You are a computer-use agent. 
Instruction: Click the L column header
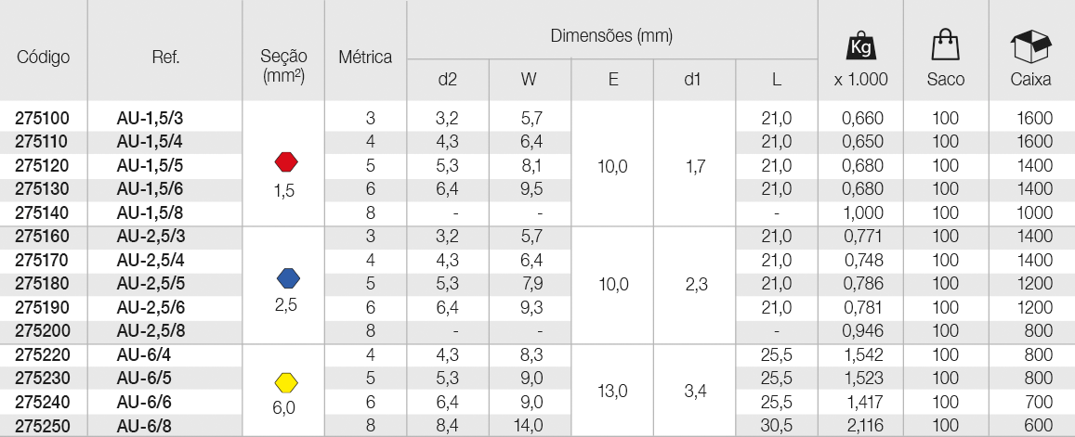point(776,80)
